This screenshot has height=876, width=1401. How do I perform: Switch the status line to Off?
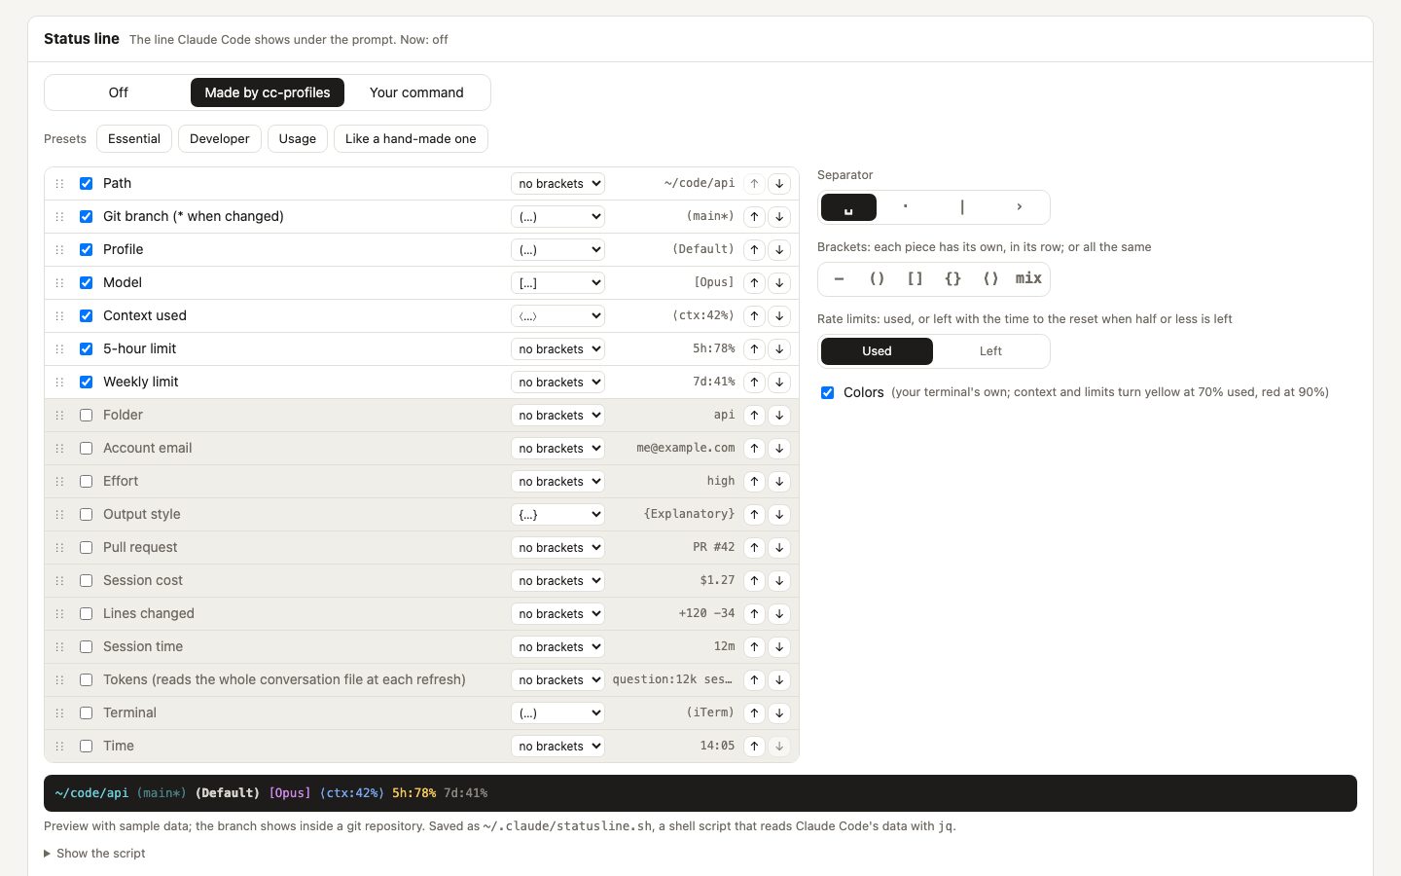(118, 92)
